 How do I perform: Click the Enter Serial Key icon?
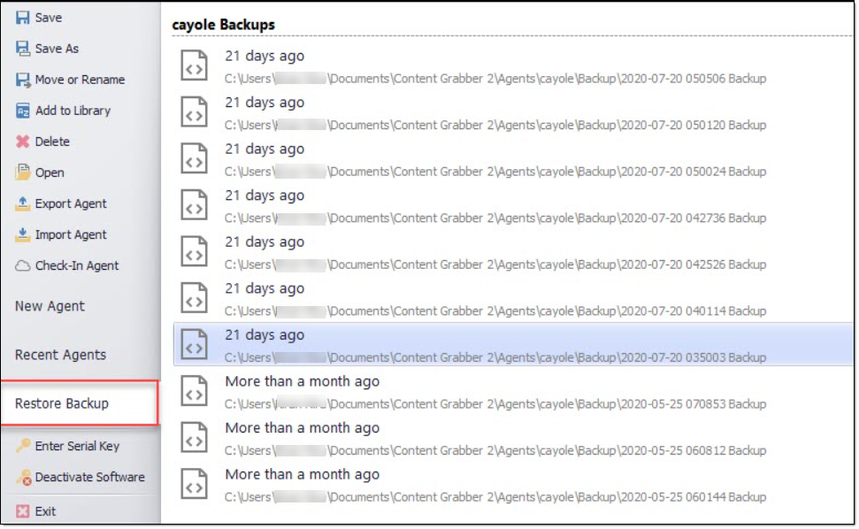(x=23, y=446)
